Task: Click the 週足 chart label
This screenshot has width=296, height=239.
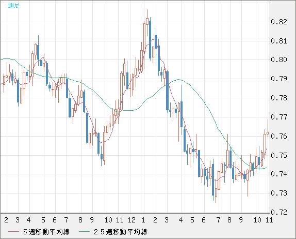Action: (13, 6)
